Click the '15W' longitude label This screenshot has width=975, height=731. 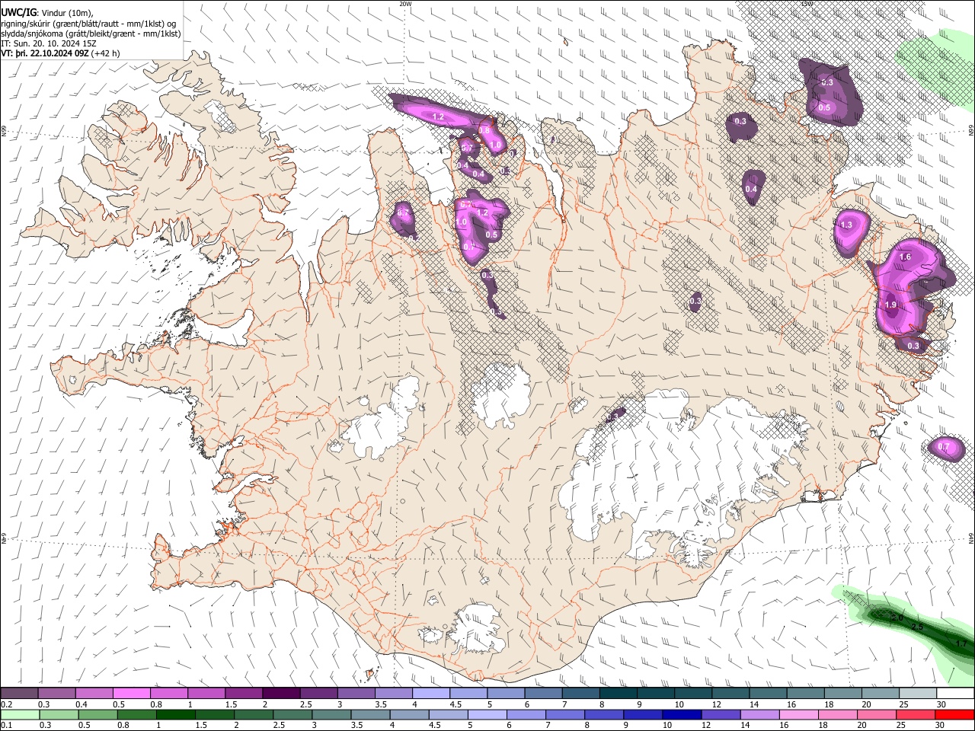coord(807,4)
